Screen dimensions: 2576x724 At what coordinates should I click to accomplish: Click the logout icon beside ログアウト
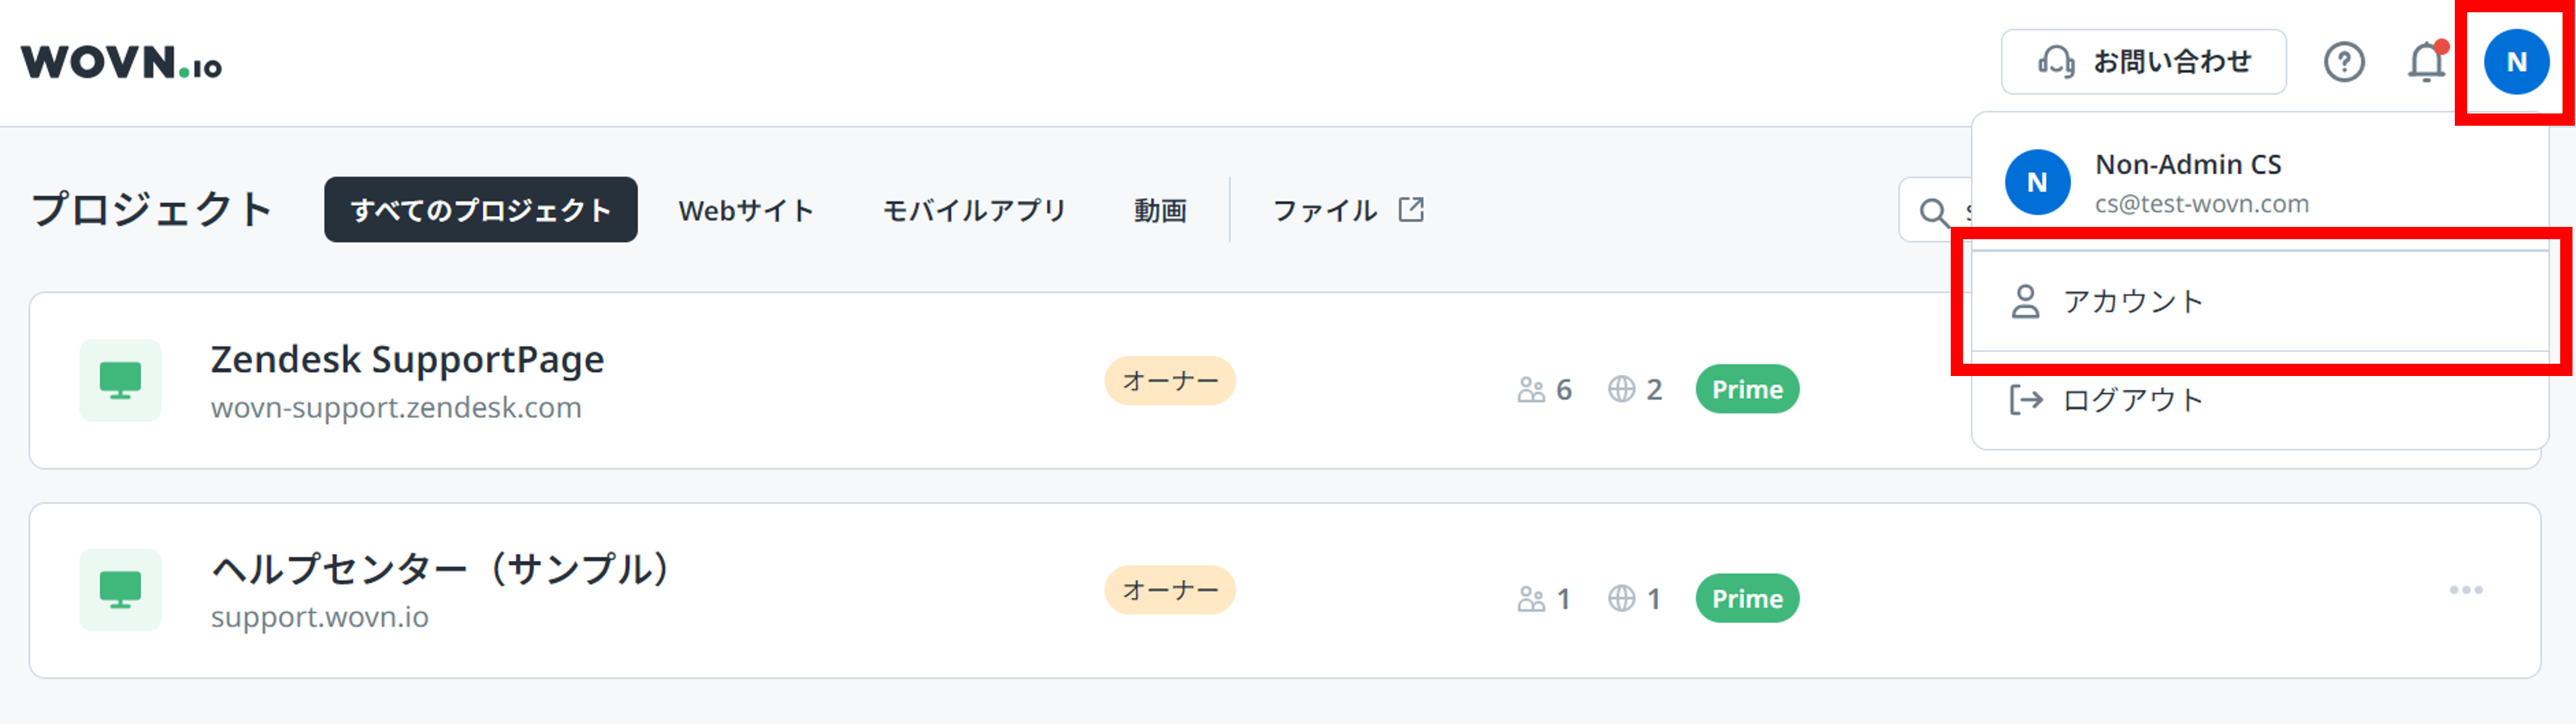(2027, 399)
